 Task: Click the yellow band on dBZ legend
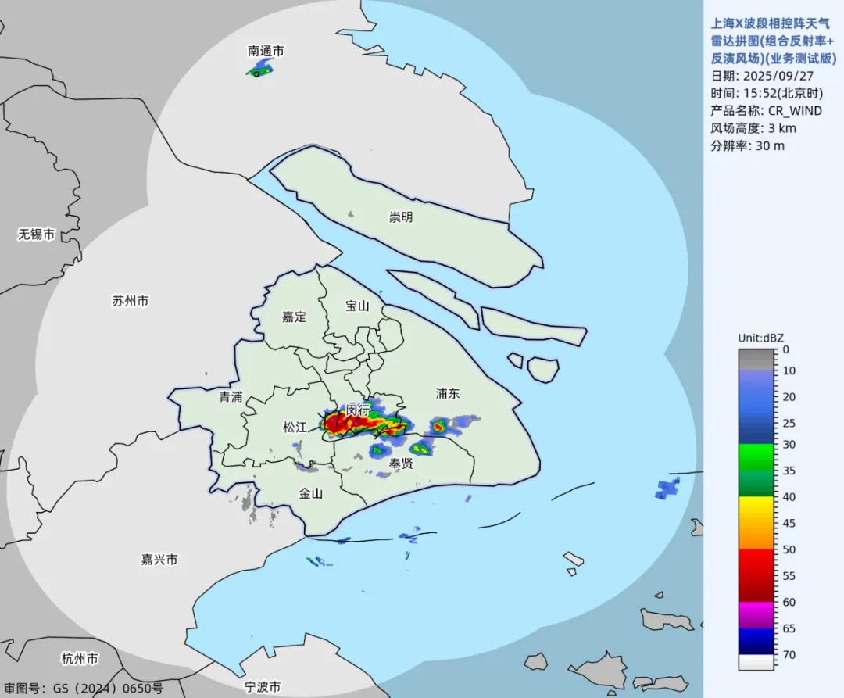(756, 509)
